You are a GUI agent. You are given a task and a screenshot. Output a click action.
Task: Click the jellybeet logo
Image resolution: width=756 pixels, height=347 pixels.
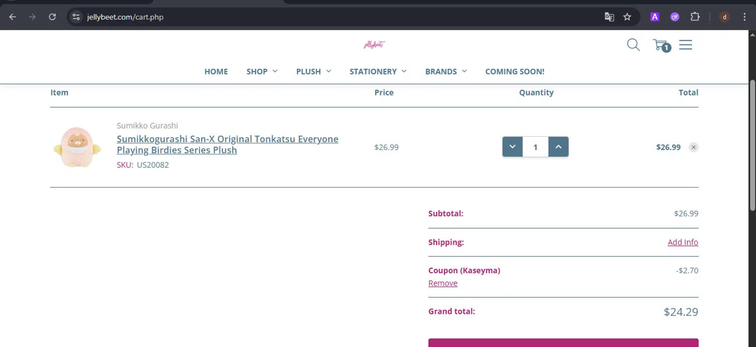tap(374, 44)
